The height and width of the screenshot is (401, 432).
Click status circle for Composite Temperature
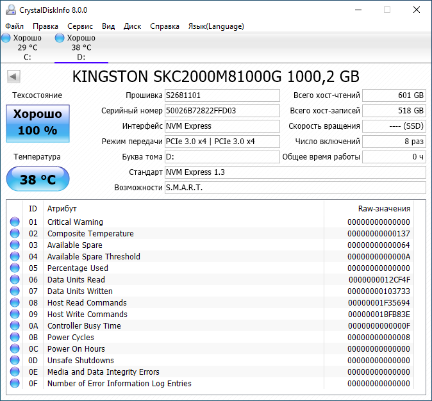click(x=15, y=233)
